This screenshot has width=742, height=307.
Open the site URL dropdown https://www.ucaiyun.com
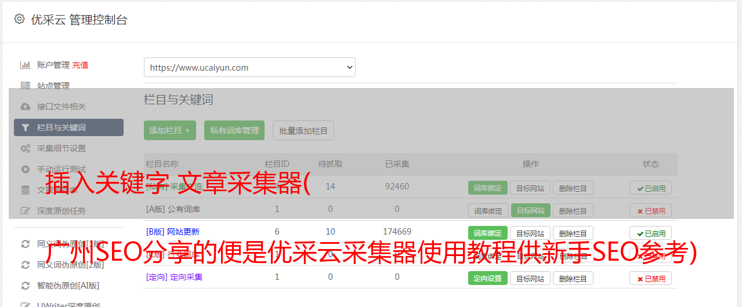pos(249,67)
